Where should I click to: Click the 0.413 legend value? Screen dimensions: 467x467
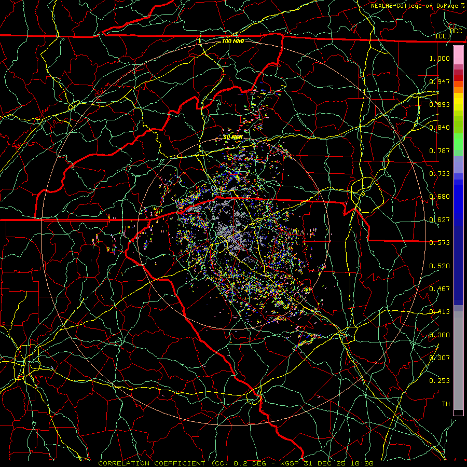coord(439,311)
